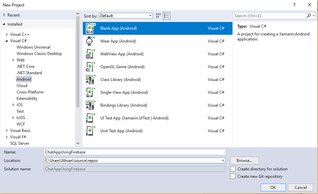Viewport: 318px width, 194px height.
Task: Select the Extensibility category
Action: click(x=27, y=99)
